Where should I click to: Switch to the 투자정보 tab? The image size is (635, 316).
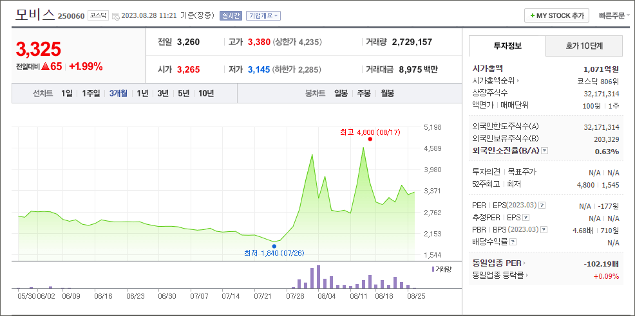tap(507, 46)
